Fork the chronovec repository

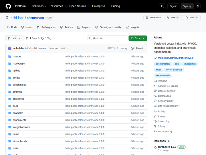coord(173,18)
